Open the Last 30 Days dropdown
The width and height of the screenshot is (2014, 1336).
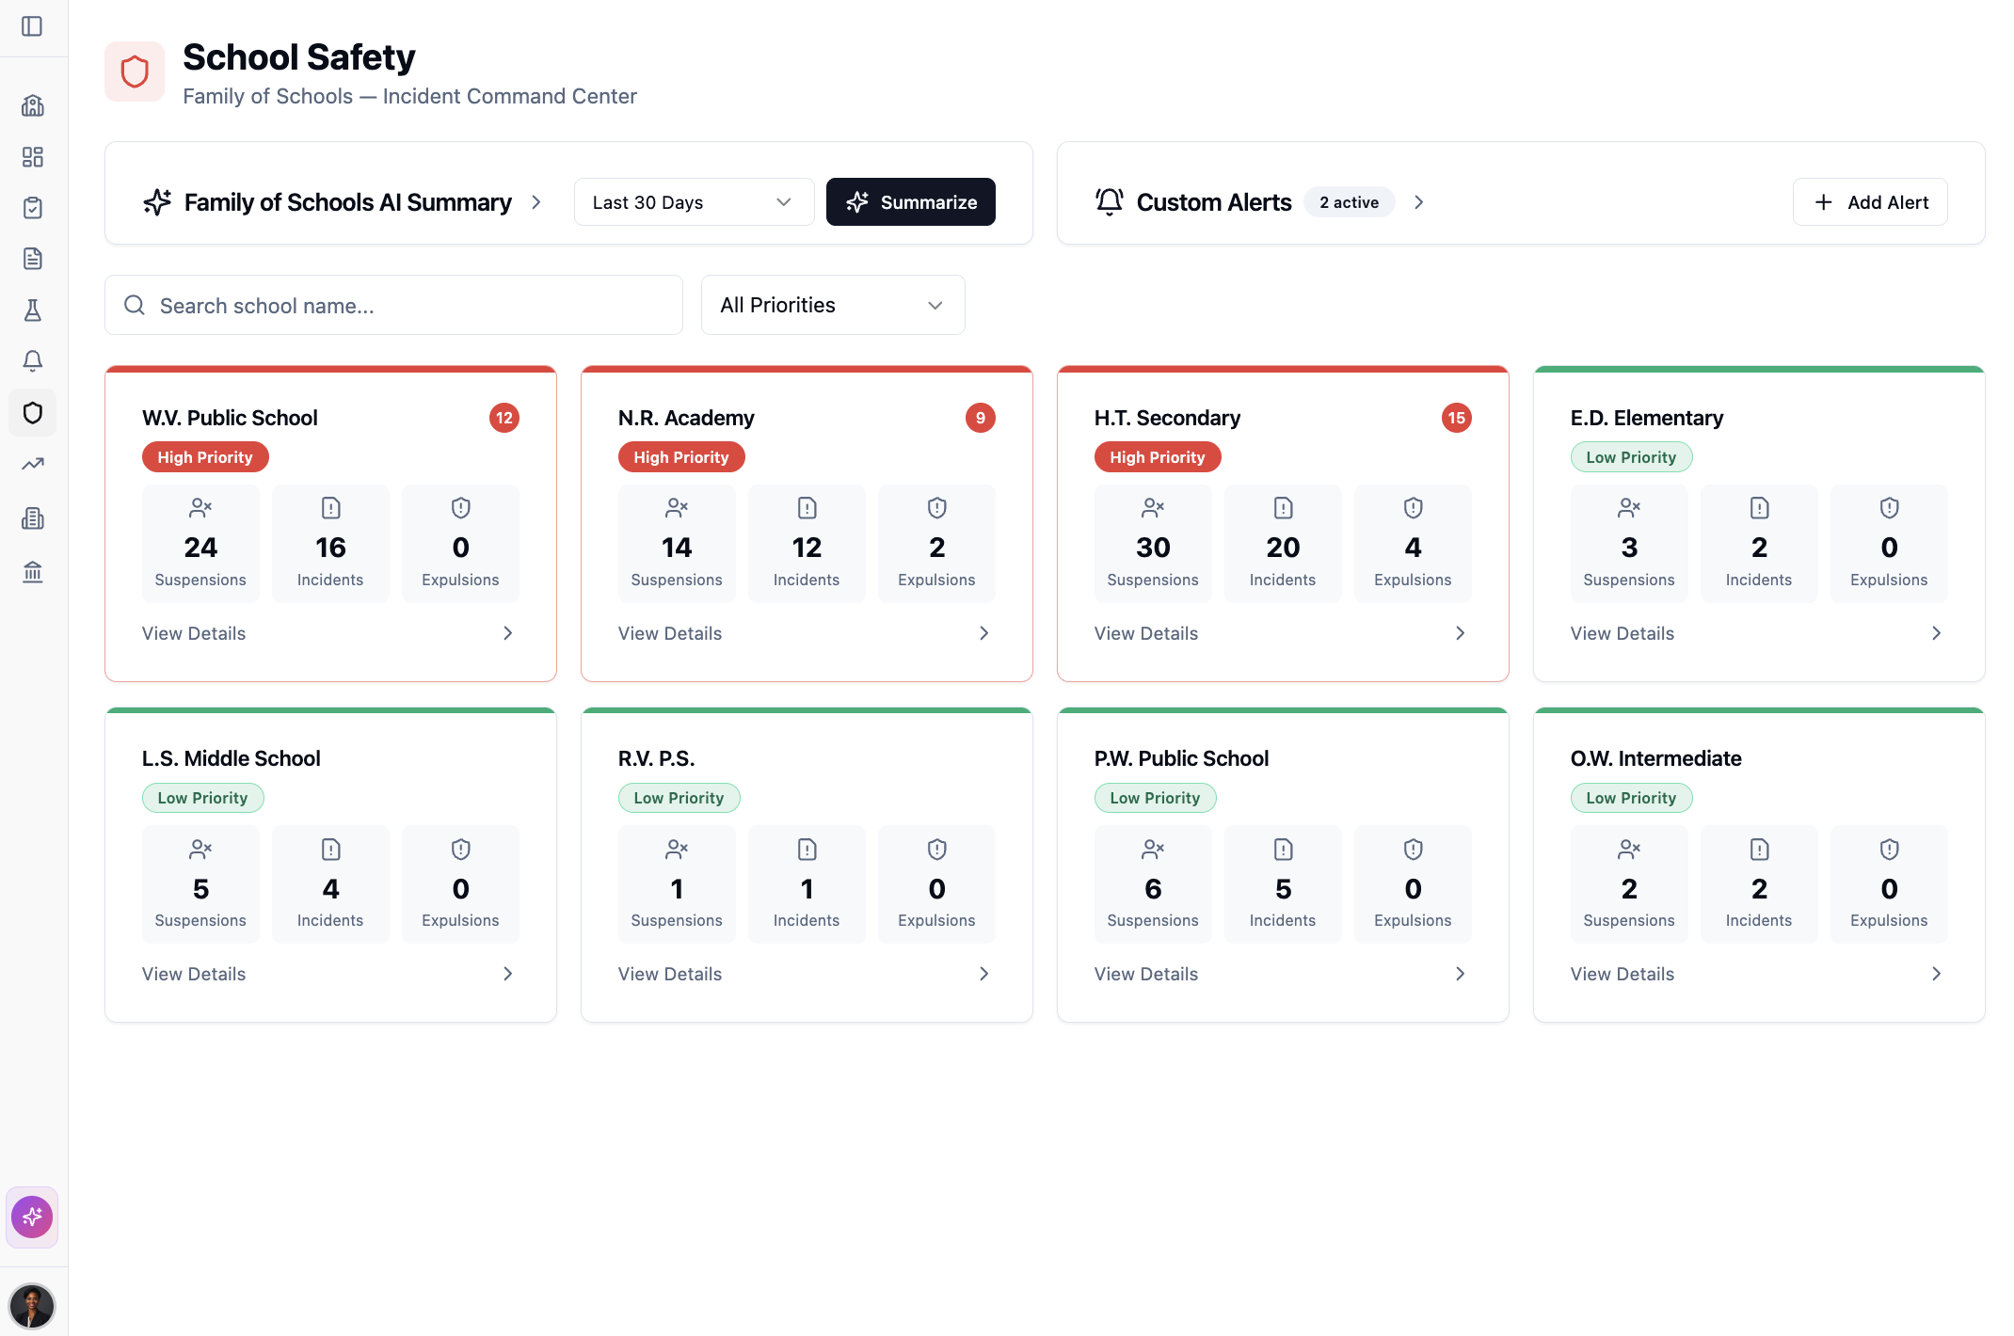pyautogui.click(x=694, y=201)
